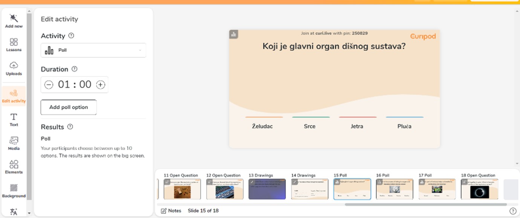Select slide 16 Poll thumbnail

coord(395,189)
